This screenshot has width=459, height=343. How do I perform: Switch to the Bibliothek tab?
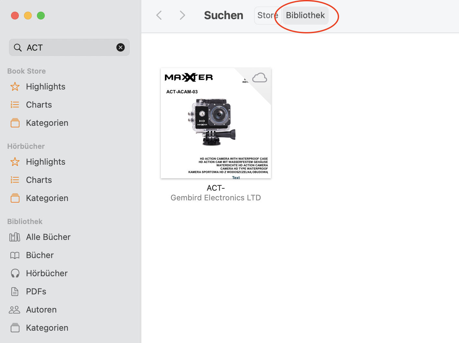point(305,15)
